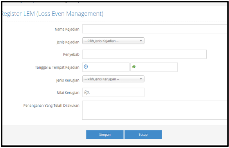Click the Penyebab label

[x=71, y=55]
